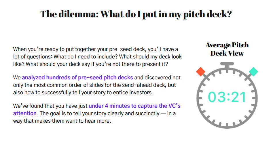Click the minutes digits "03" on timer
Image resolution: width=273 pixels, height=151 pixels.
point(216,97)
